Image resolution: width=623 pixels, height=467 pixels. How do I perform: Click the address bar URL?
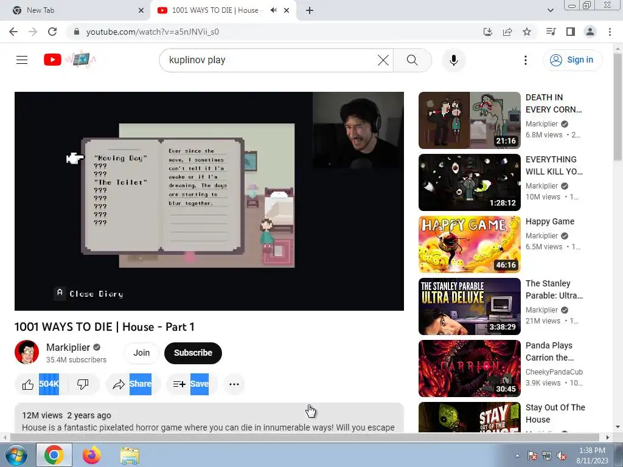click(153, 32)
